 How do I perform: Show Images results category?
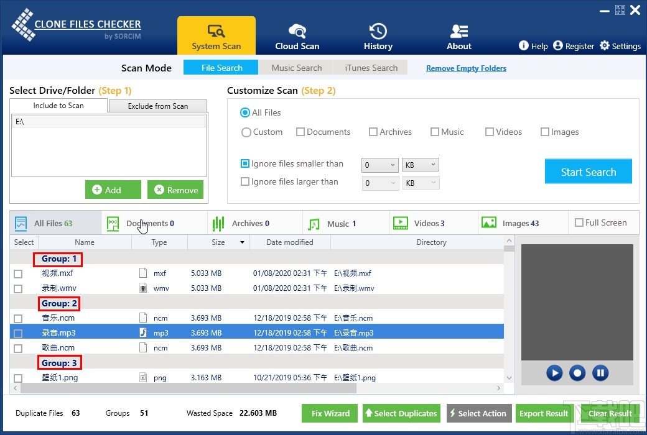pyautogui.click(x=489, y=223)
